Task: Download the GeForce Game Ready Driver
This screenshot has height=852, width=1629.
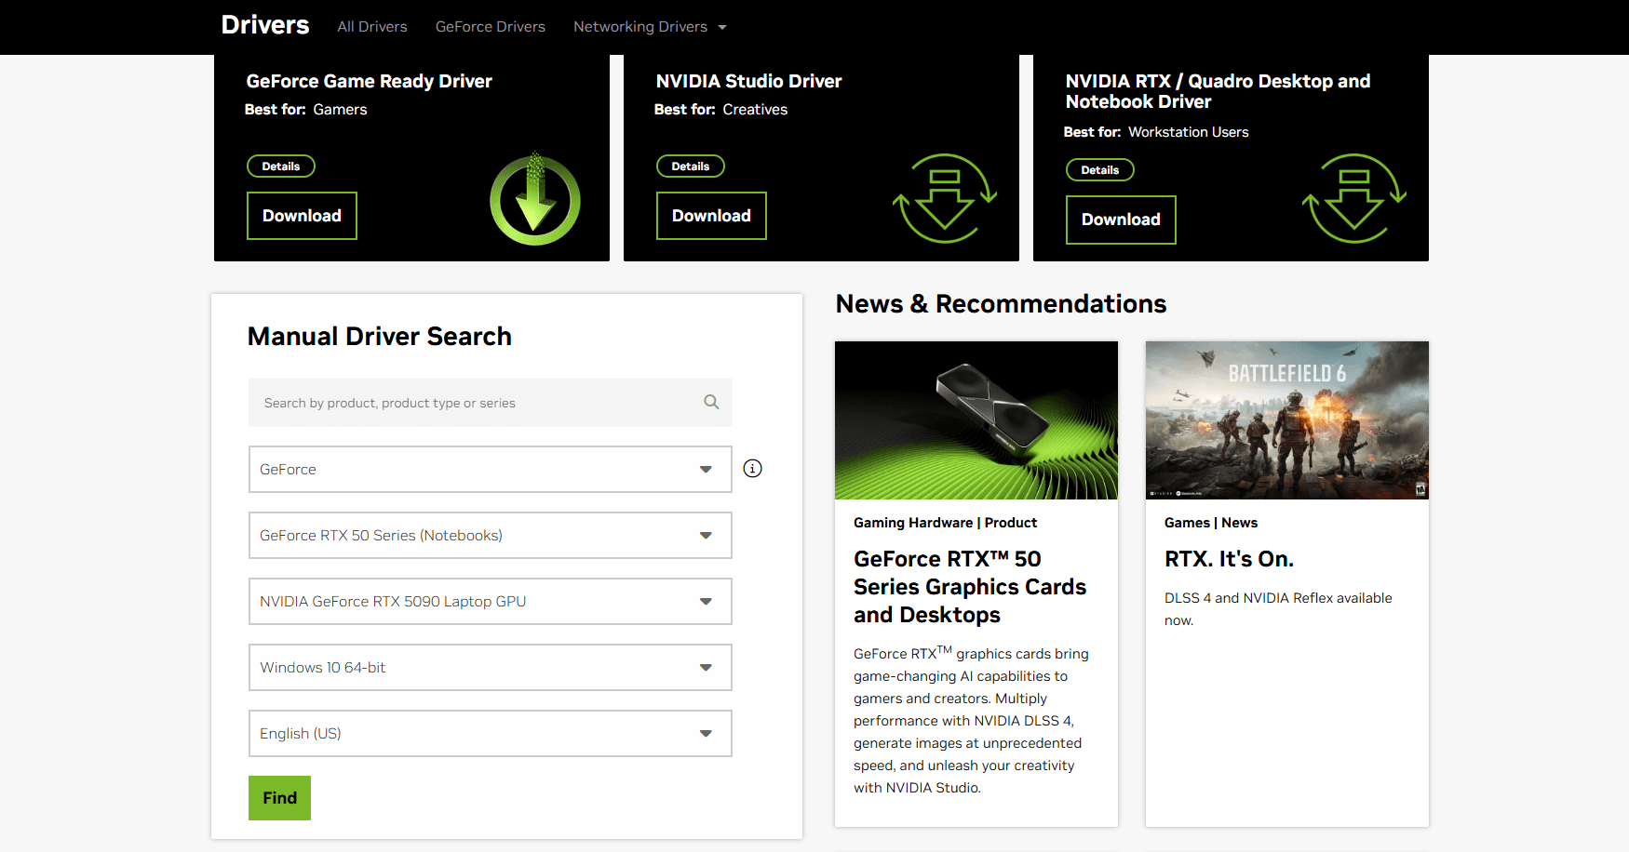Action: tap(302, 216)
